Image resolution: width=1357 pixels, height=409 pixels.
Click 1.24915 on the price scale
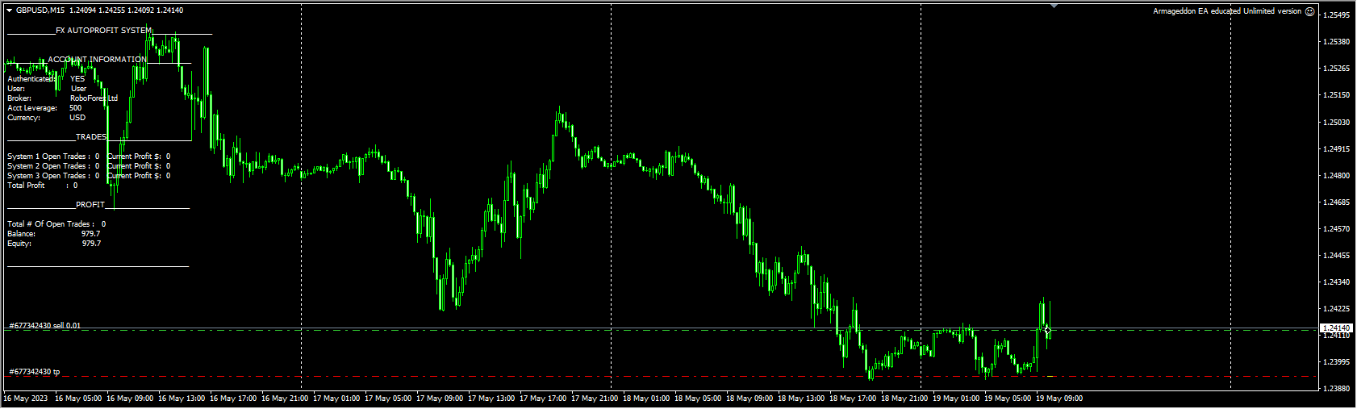pyautogui.click(x=1337, y=149)
